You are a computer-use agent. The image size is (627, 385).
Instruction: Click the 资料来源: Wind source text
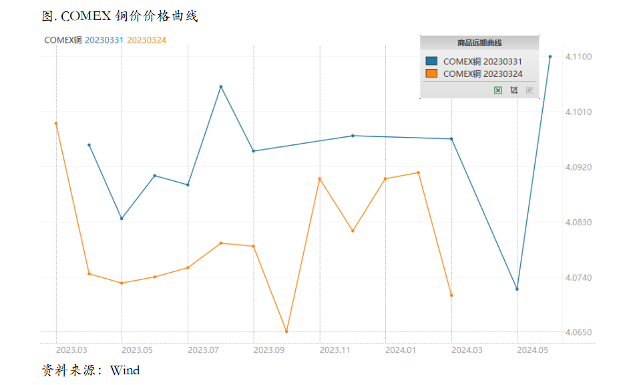tap(91, 370)
